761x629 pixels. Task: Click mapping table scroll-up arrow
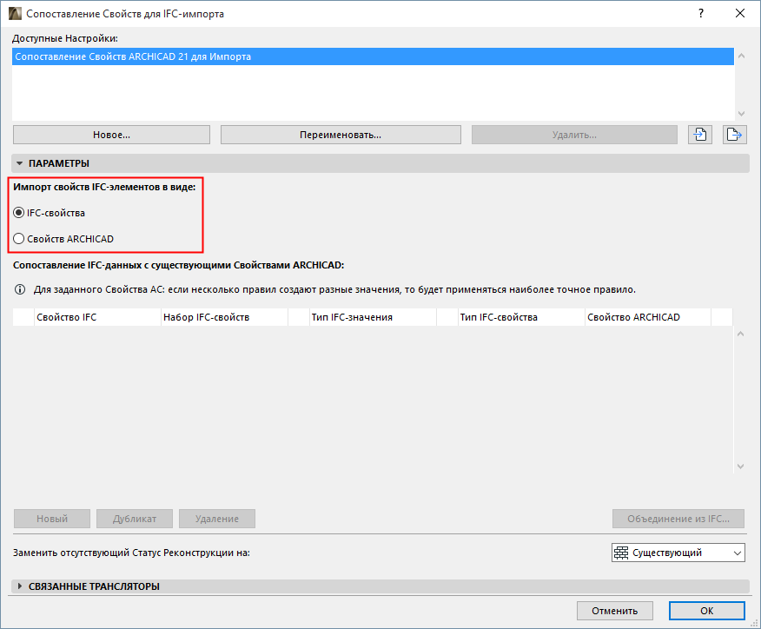click(741, 334)
